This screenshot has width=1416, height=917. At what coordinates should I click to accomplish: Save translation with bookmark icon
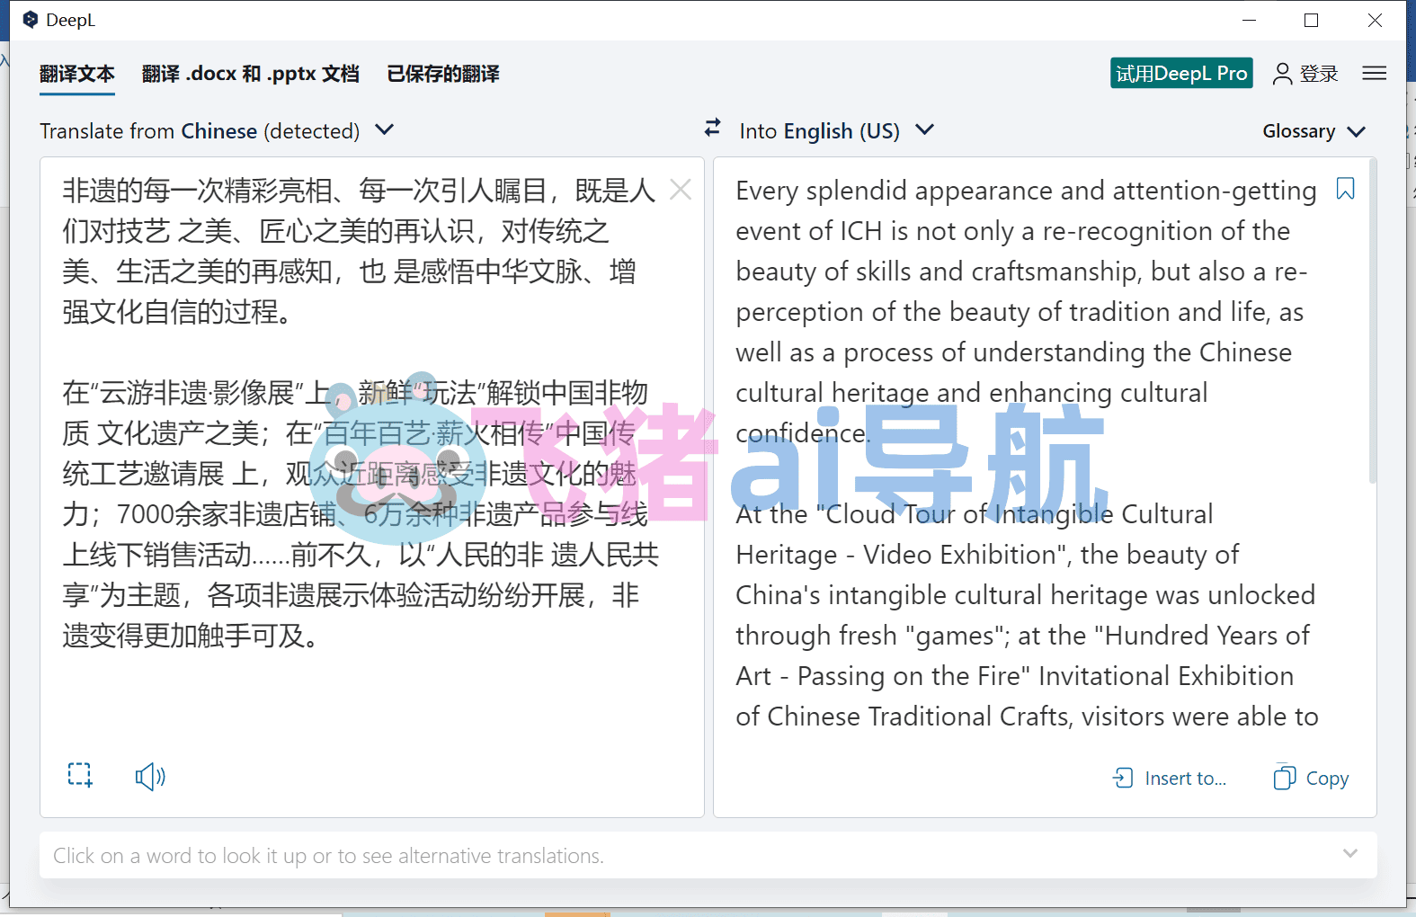pos(1345,189)
